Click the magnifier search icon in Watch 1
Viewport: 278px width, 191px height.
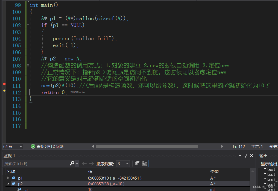(x=72, y=163)
